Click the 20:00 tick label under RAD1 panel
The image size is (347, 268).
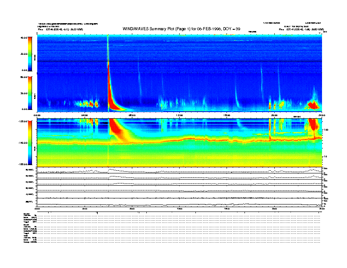pyautogui.click(x=274, y=115)
